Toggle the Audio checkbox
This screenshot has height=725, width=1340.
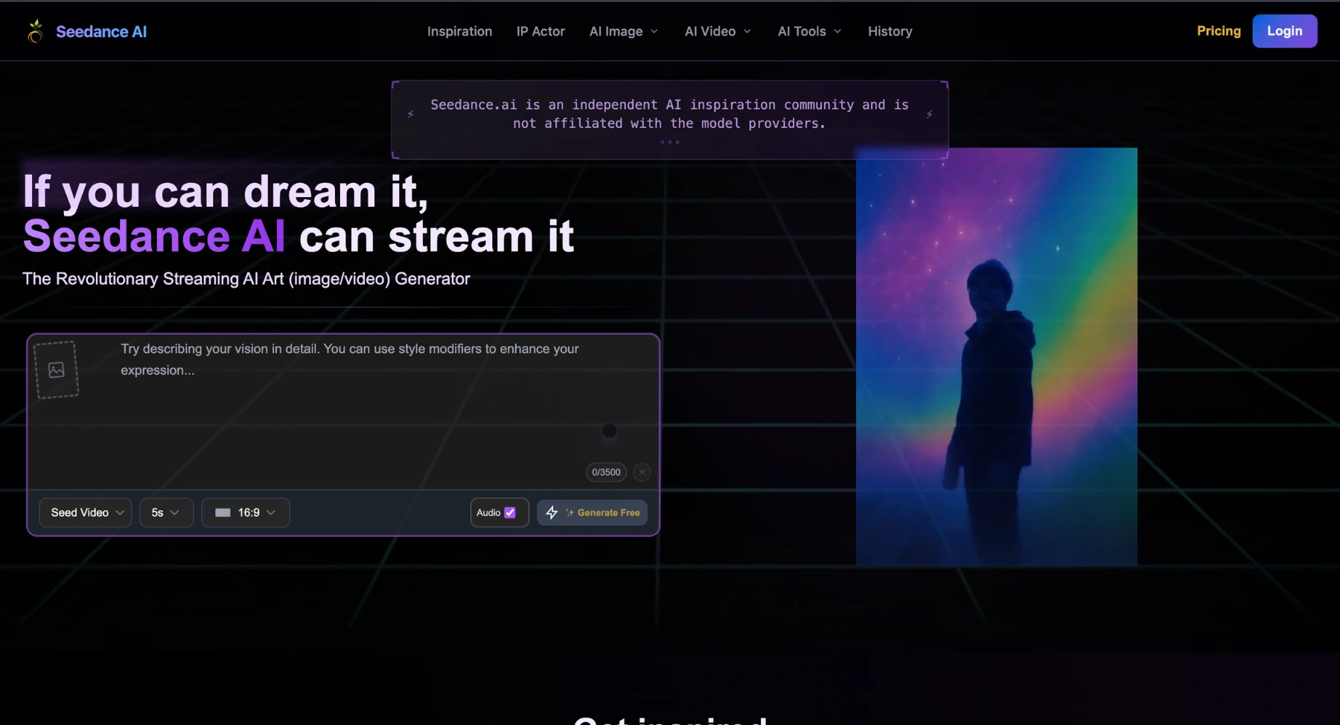click(x=510, y=512)
